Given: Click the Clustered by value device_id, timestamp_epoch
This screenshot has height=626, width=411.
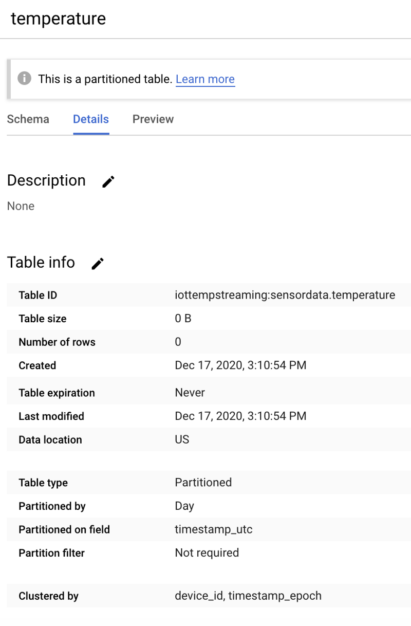Looking at the screenshot, I should (x=248, y=596).
